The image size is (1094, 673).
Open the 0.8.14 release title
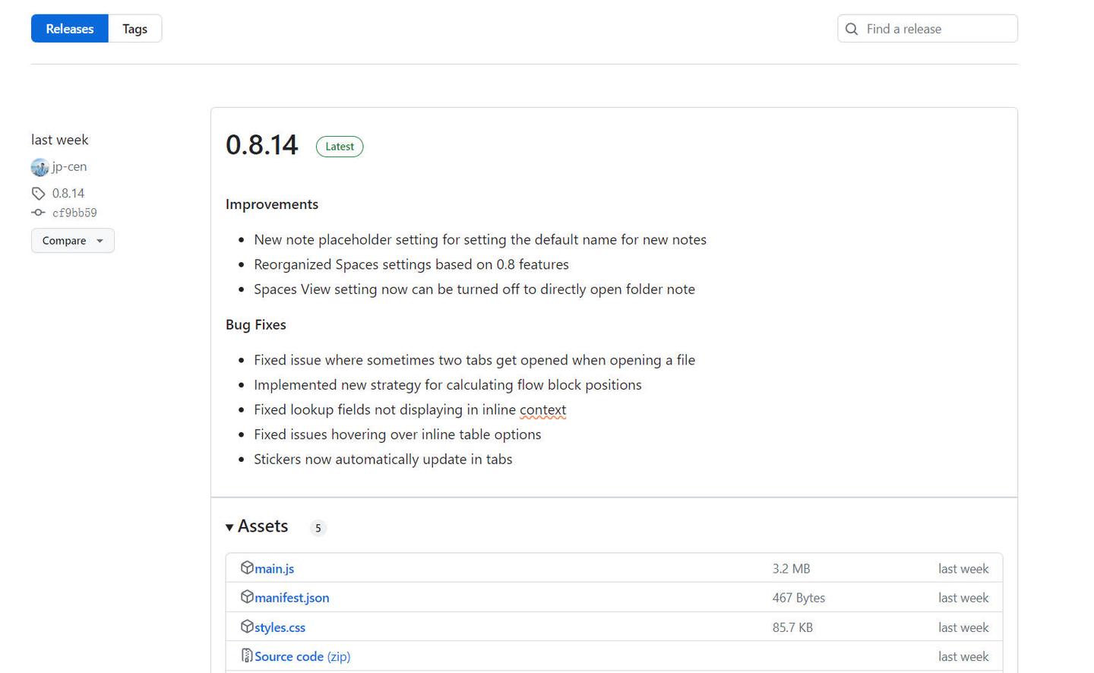(x=262, y=145)
